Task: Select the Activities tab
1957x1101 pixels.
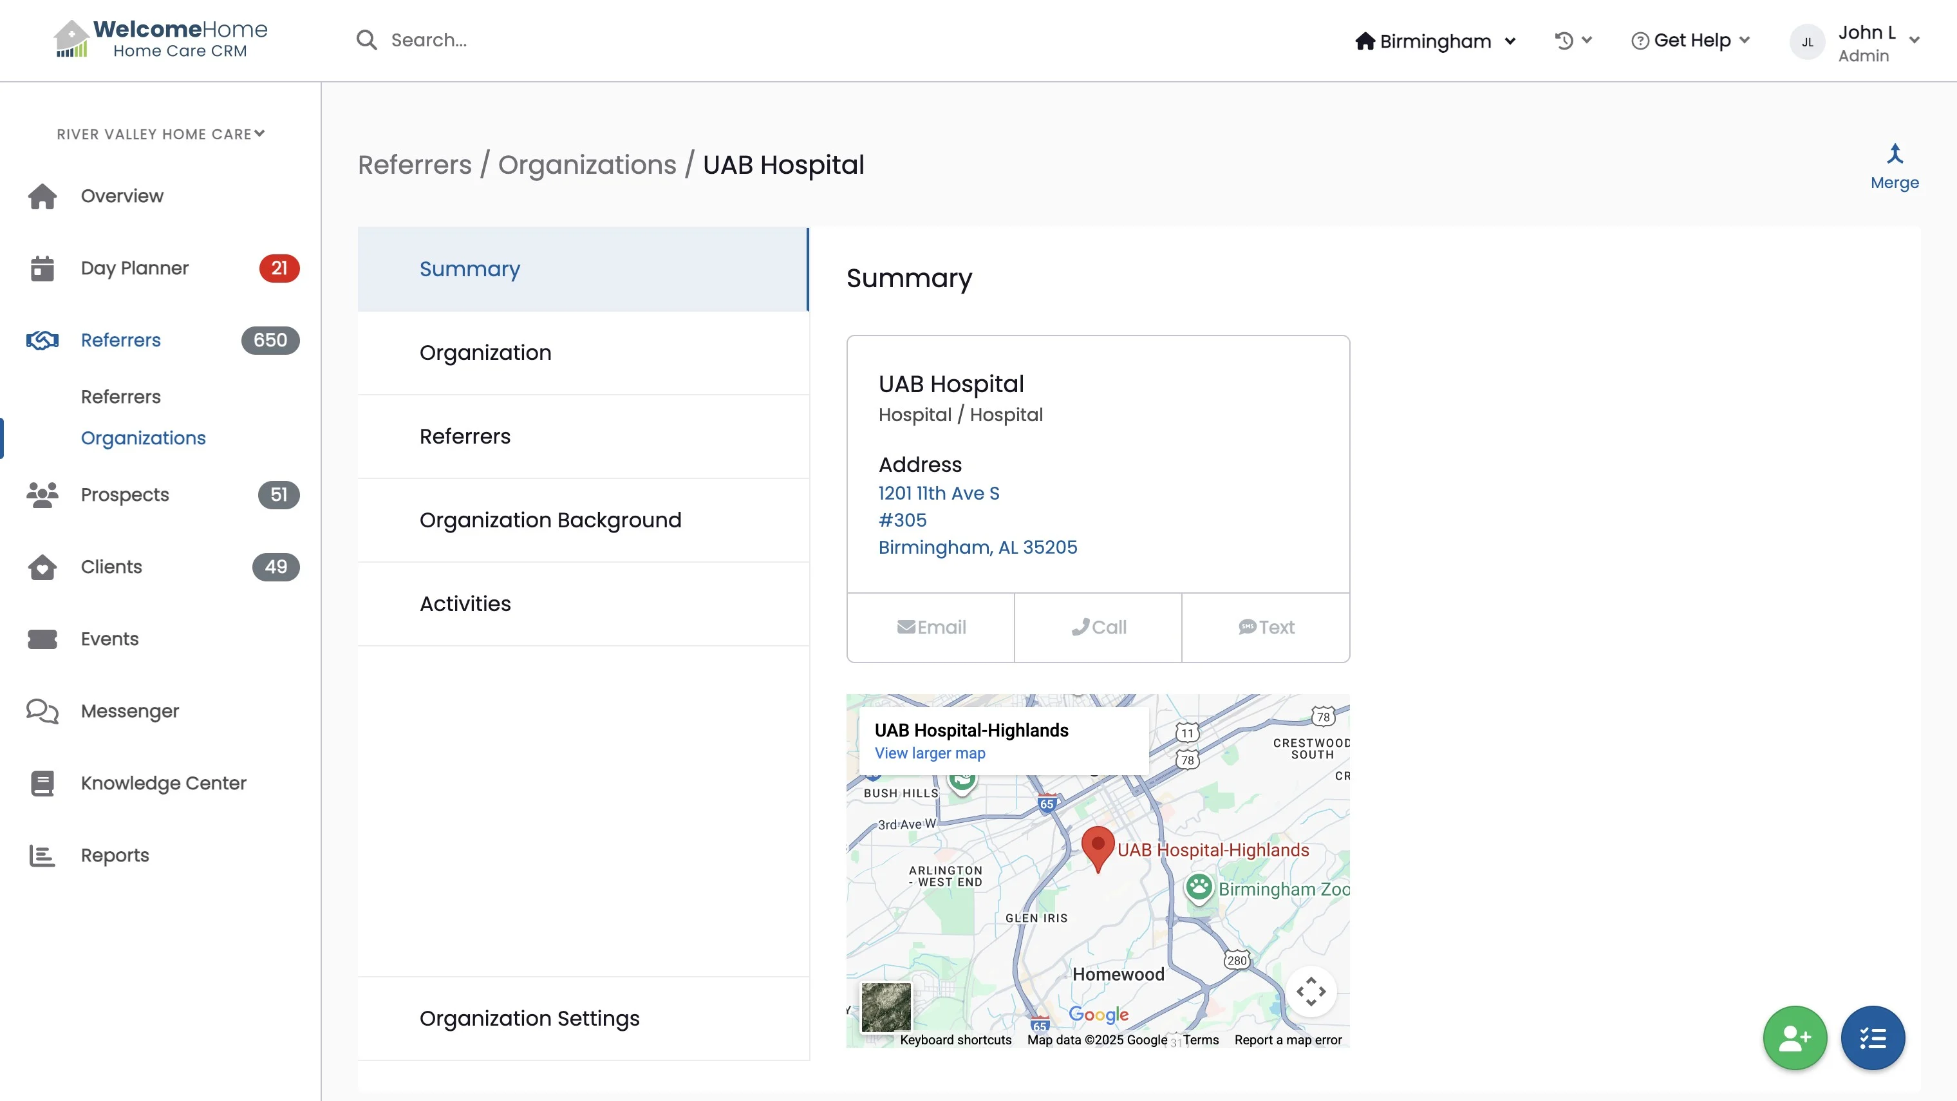Action: pos(465,604)
